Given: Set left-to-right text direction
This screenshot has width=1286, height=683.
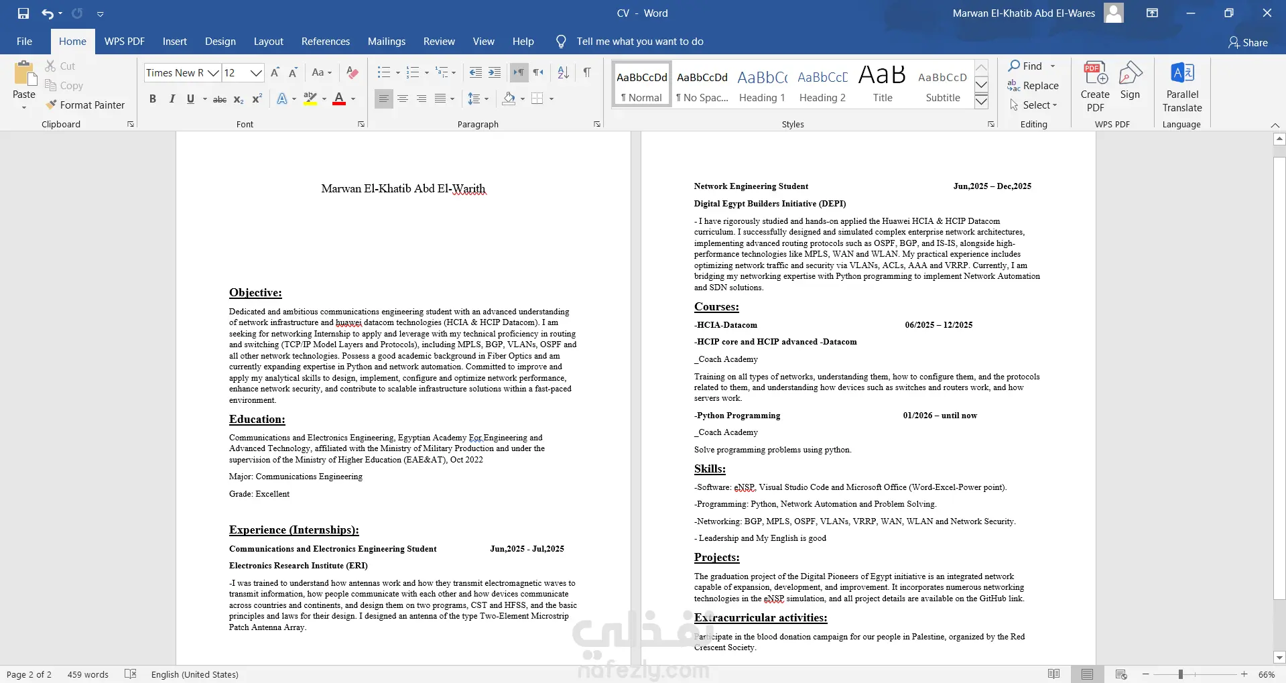Looking at the screenshot, I should [519, 72].
